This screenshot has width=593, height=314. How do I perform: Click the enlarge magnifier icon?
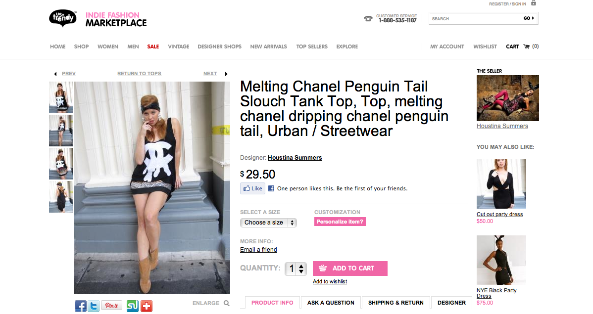tap(227, 303)
